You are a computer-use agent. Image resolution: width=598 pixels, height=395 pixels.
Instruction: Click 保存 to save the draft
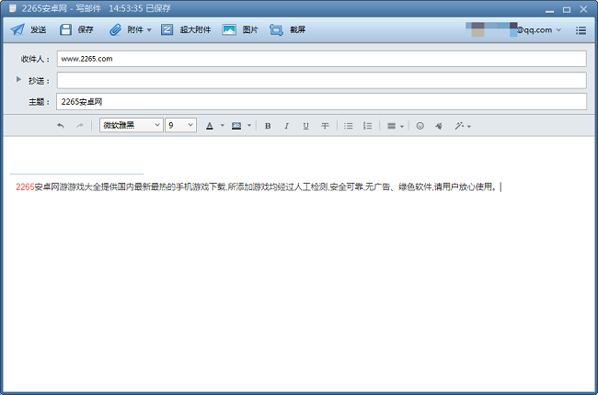tap(77, 29)
